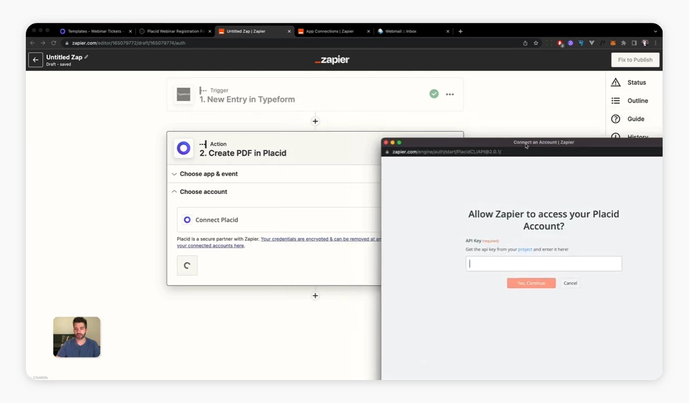Viewport: 689px width, 403px height.
Task: Click Yes, Continue in the popup
Action: [531, 283]
